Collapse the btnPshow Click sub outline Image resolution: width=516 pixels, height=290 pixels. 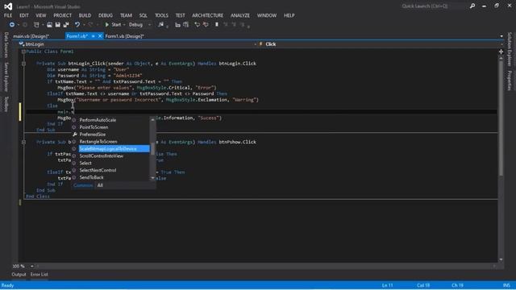coord(23,142)
